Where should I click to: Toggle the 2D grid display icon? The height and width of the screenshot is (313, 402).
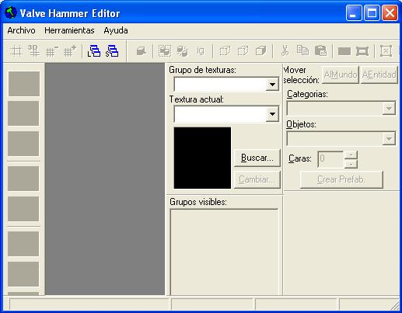pyautogui.click(x=16, y=51)
